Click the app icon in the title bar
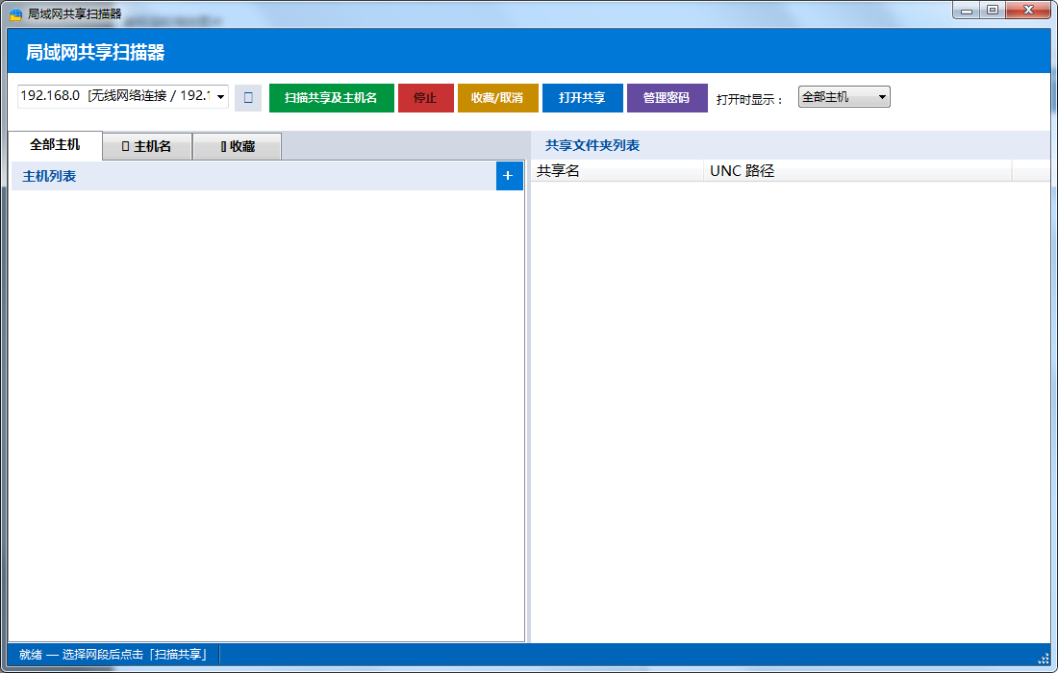1058x673 pixels. point(15,13)
